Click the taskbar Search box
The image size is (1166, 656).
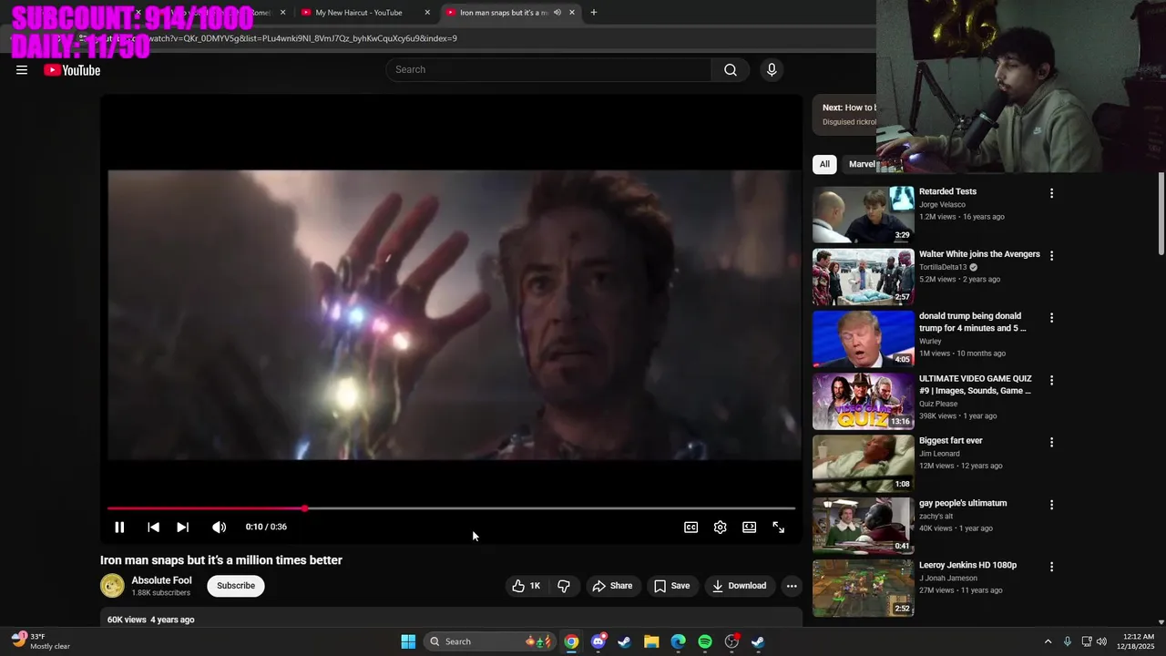[x=491, y=641]
